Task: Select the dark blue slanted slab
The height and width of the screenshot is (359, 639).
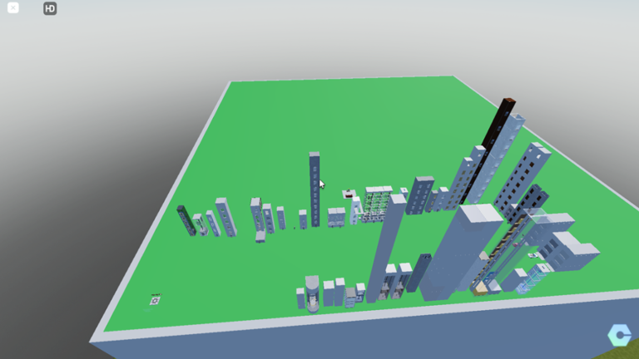Action: point(417,273)
